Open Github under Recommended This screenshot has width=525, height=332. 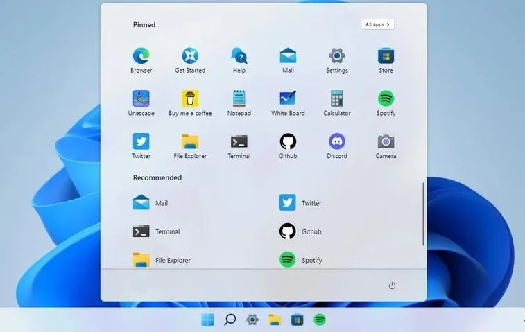[x=300, y=231]
